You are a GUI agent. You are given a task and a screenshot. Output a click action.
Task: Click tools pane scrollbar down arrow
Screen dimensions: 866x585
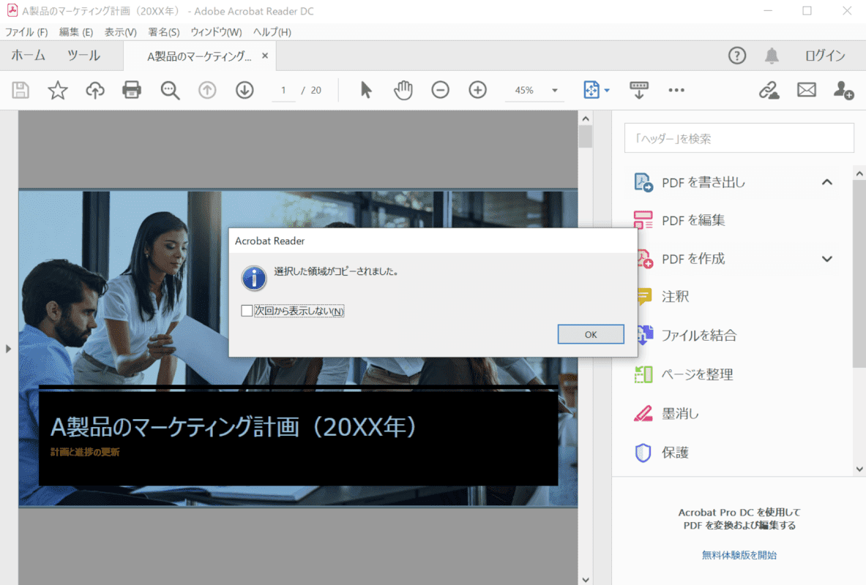pos(859,469)
